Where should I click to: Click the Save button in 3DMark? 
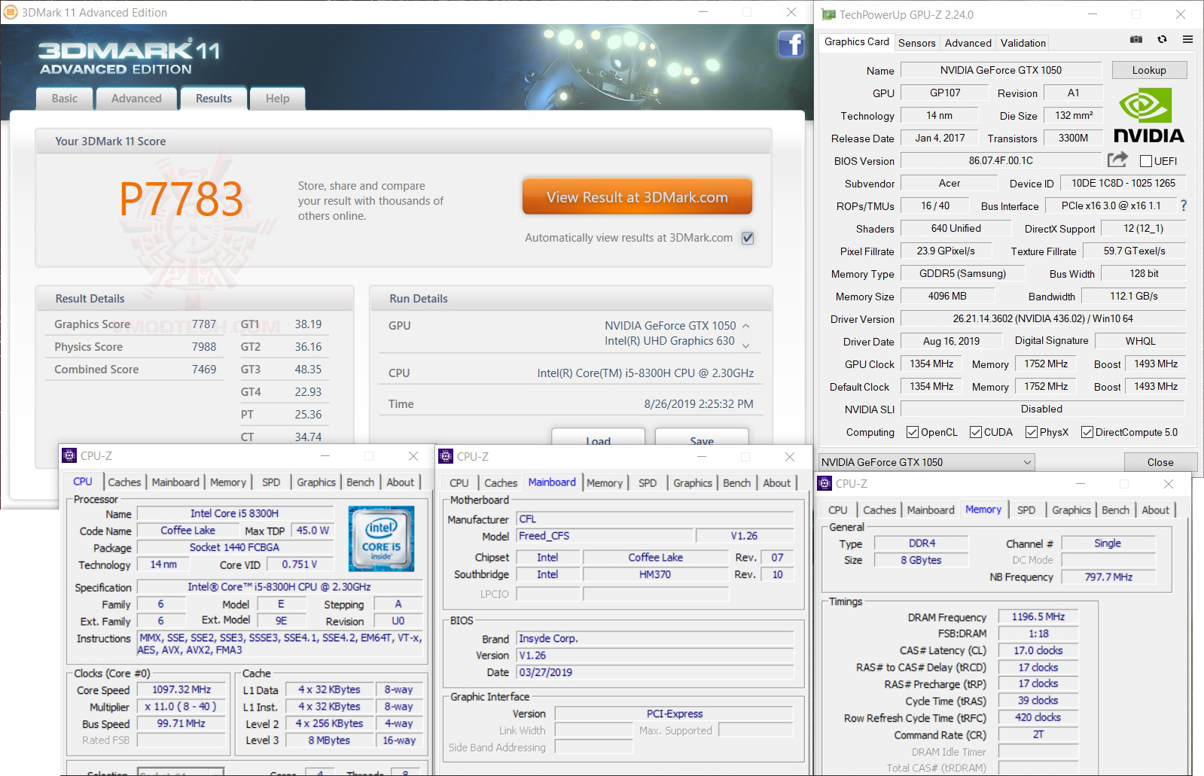[x=701, y=437]
